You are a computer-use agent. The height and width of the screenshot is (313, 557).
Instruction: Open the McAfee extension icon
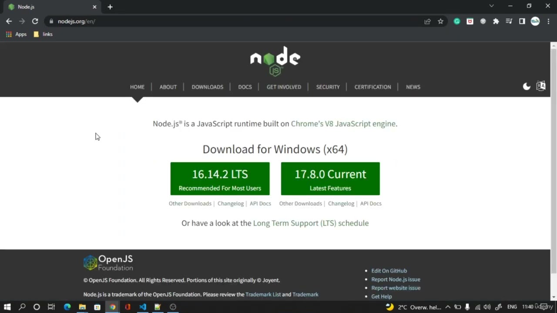tap(470, 21)
